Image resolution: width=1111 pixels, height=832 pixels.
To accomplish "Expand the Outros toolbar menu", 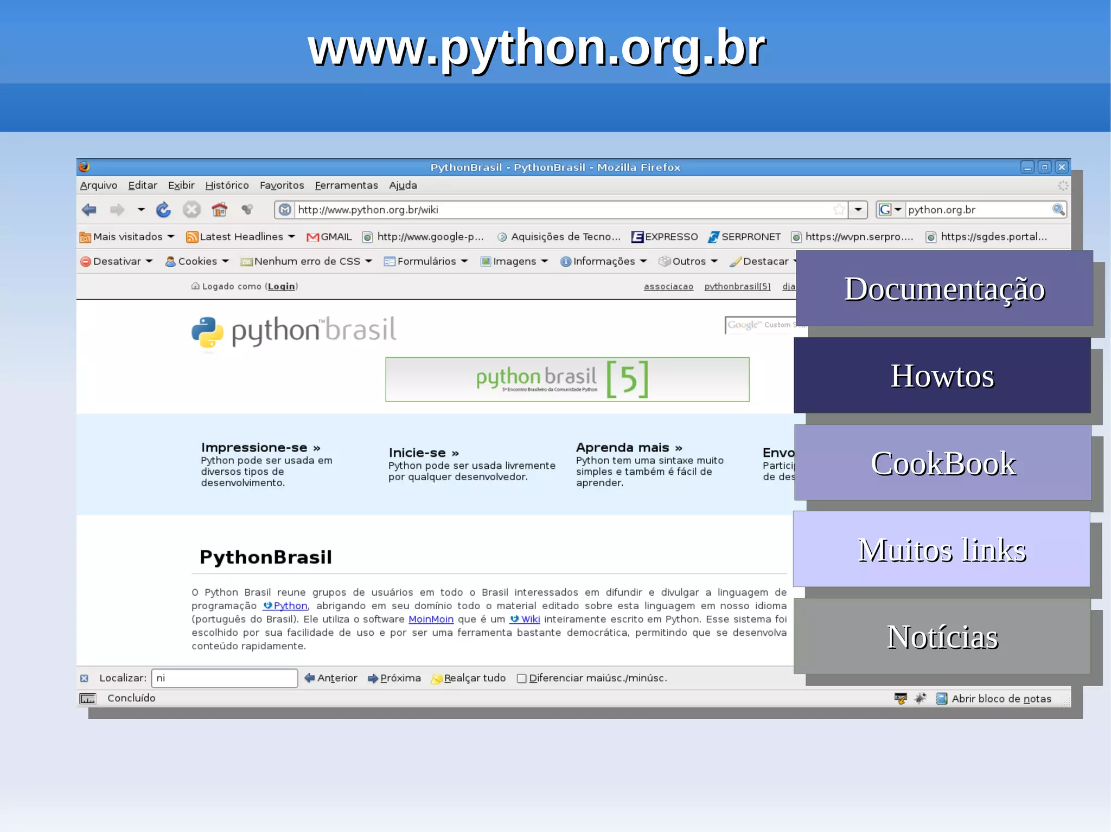I will click(688, 261).
